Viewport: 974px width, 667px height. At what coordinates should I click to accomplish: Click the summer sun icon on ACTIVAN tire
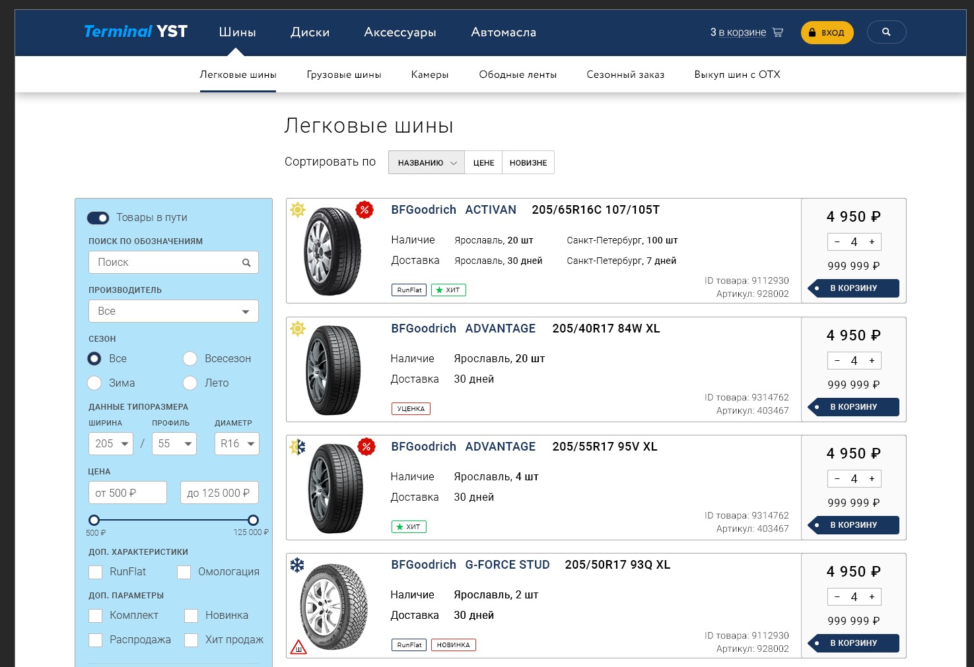click(298, 210)
